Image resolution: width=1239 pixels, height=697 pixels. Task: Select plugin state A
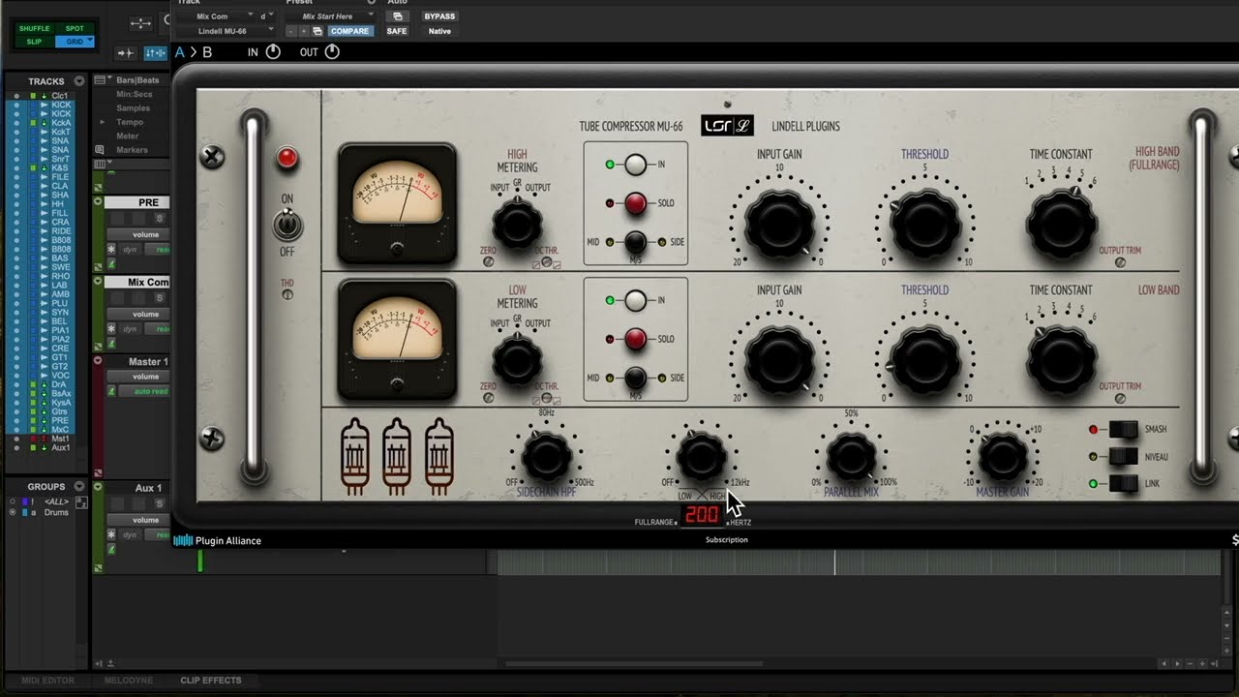coord(180,52)
